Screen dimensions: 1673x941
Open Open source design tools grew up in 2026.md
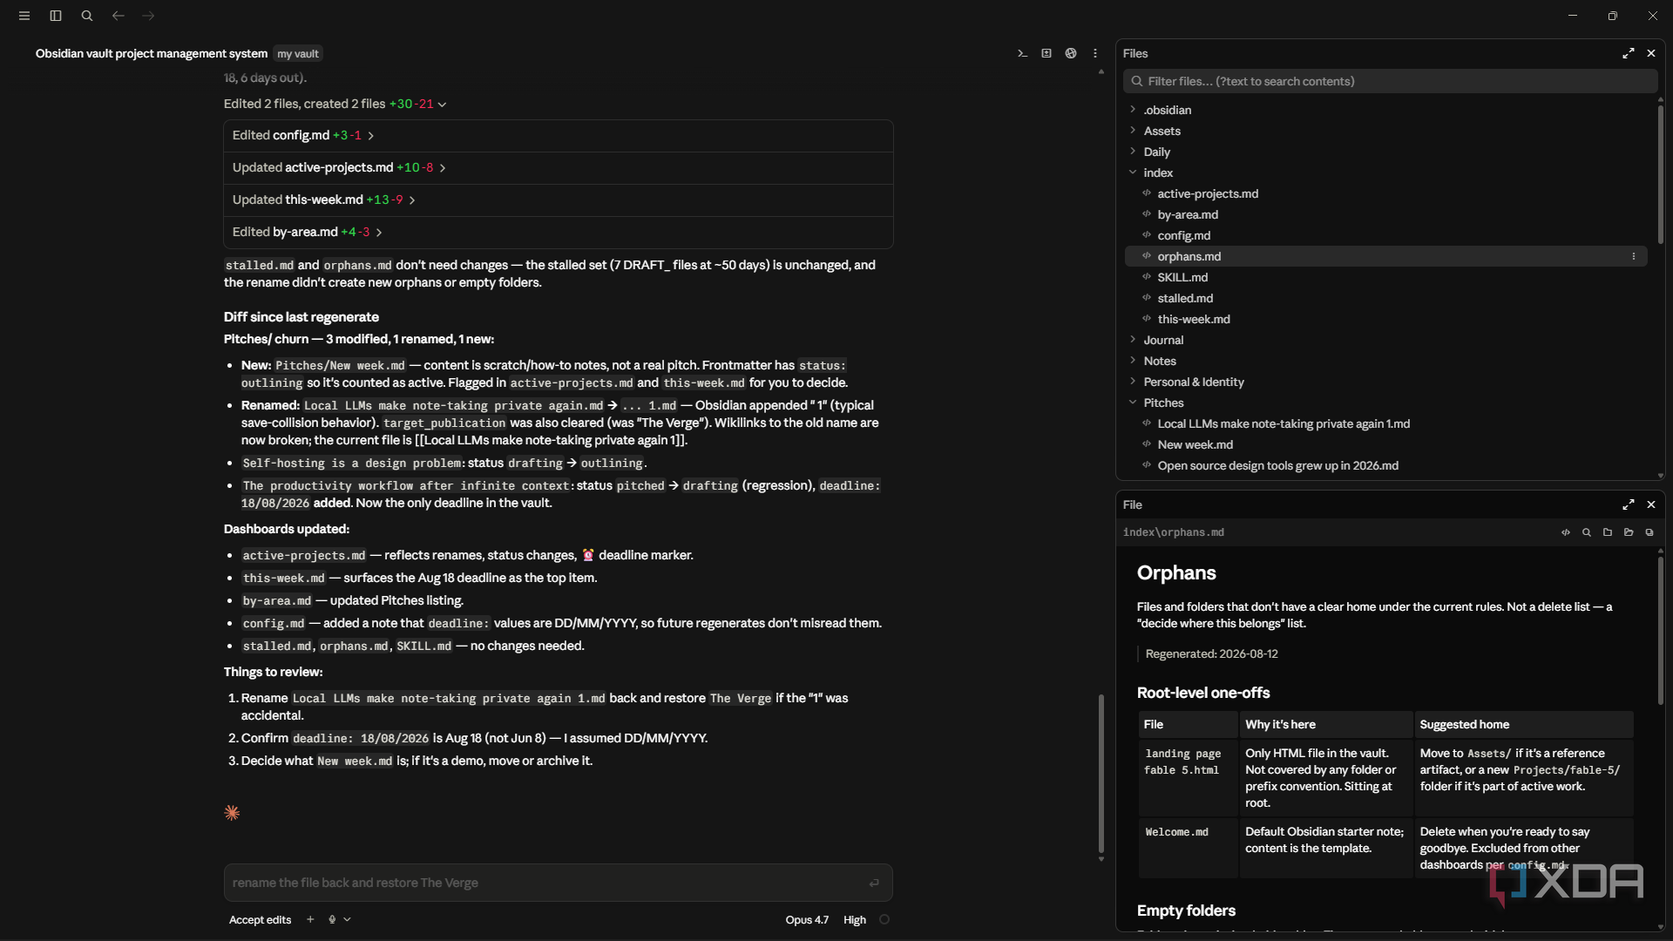tap(1277, 465)
